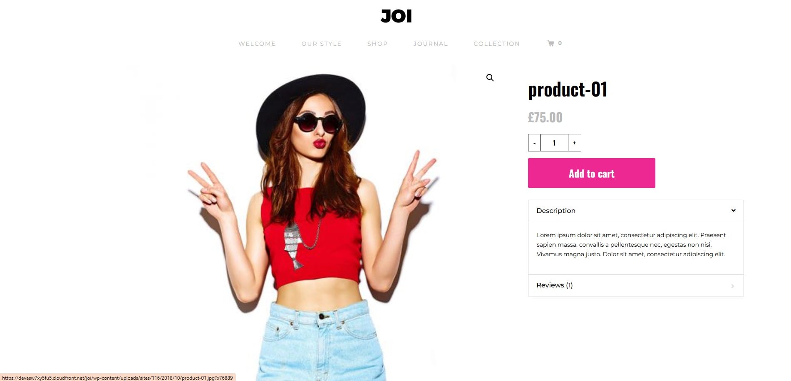Expand the Reviews arrow icon
This screenshot has width=791, height=381.
pos(733,286)
